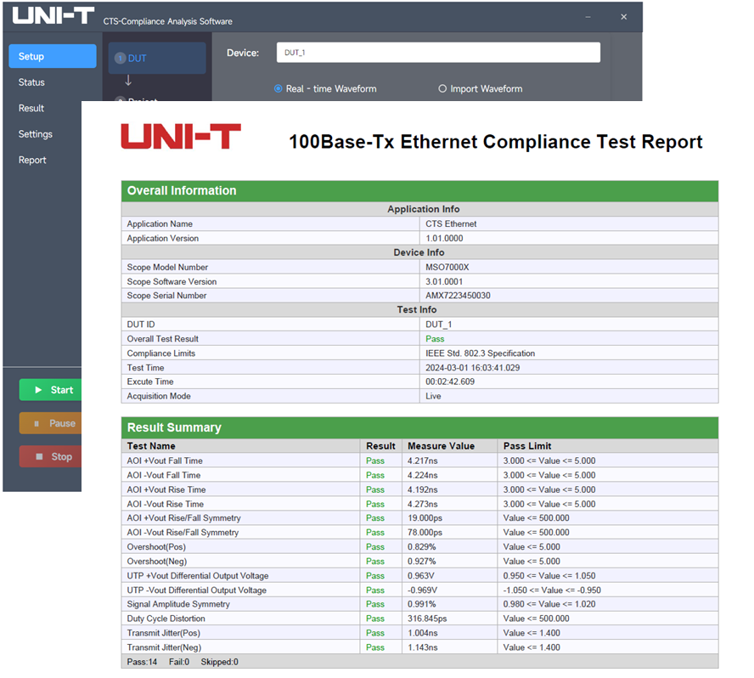Click the UNI-T logo in title bar
Image resolution: width=754 pixels, height=678 pixels.
click(x=53, y=15)
